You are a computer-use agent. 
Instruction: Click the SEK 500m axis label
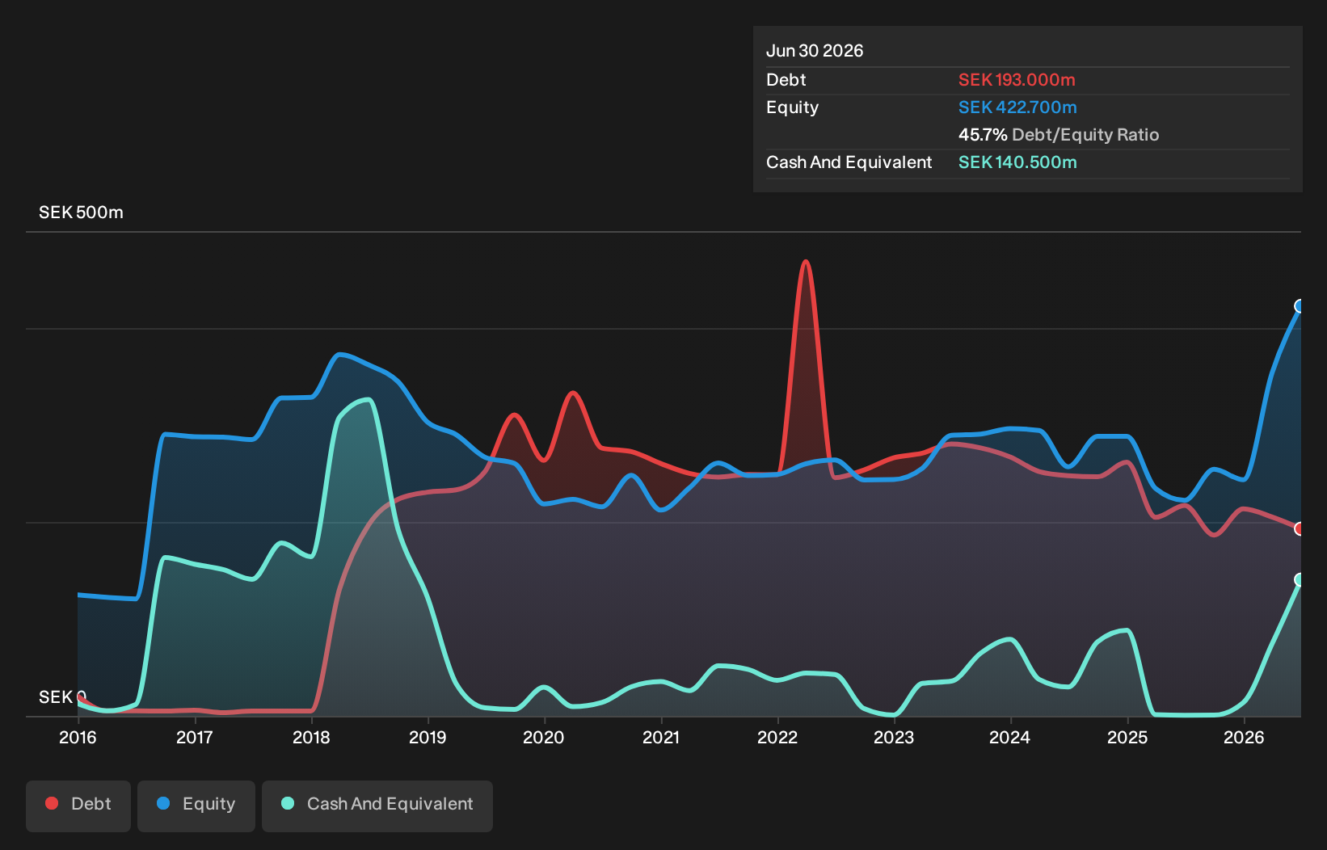coord(81,212)
